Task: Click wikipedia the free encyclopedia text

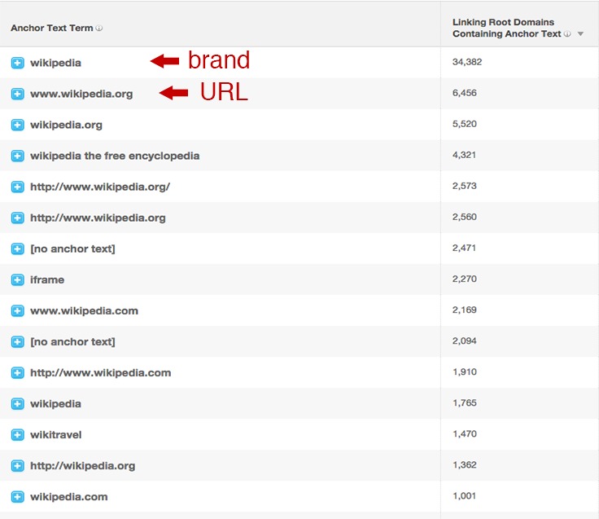Action: pyautogui.click(x=115, y=156)
